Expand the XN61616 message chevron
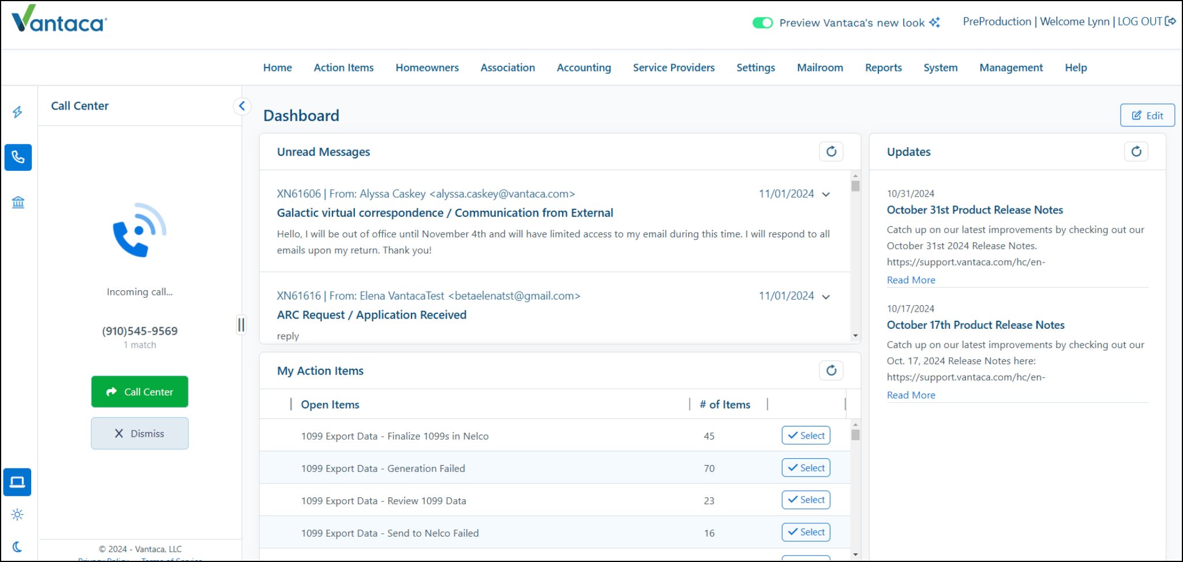 tap(826, 297)
